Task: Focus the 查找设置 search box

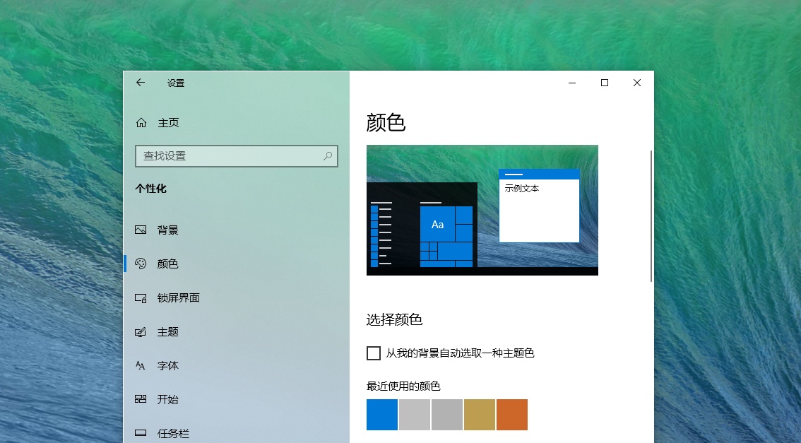Action: 237,156
